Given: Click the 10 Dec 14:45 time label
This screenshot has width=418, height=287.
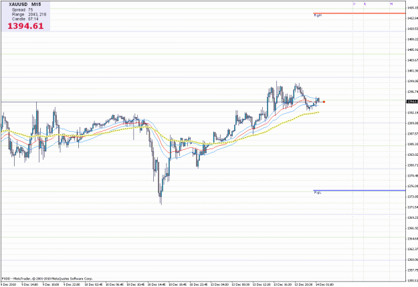Looking at the screenshot, I should pos(156,284).
